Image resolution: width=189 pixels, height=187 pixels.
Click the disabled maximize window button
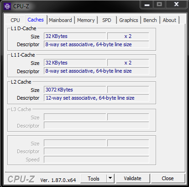(159, 5)
